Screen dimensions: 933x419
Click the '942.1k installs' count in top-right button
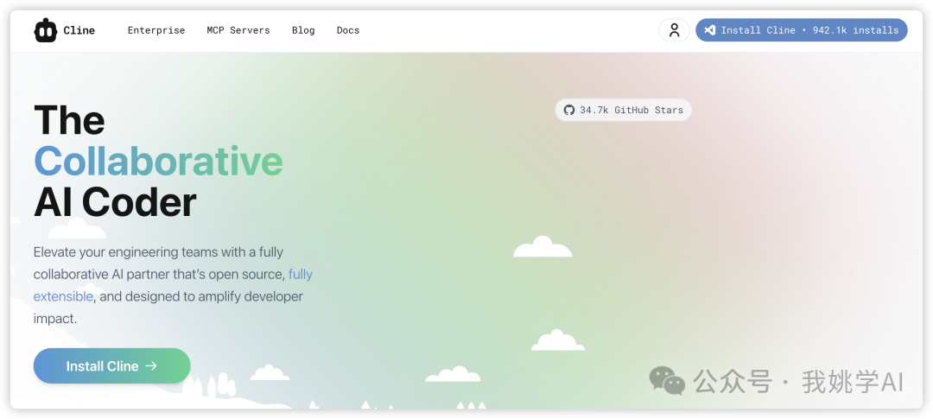(855, 30)
